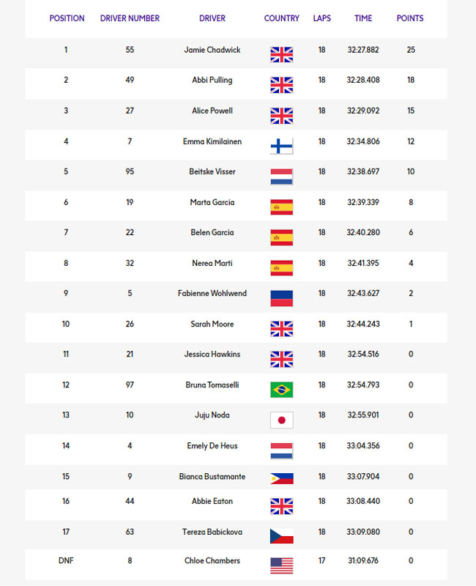
Task: Click Jamie Chadwick's British flag icon
Action: [282, 54]
